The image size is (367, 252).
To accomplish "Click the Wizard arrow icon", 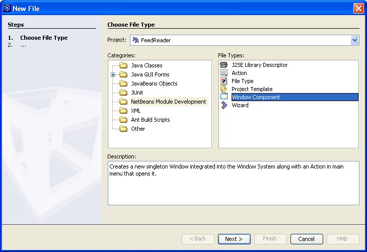I will click(224, 105).
